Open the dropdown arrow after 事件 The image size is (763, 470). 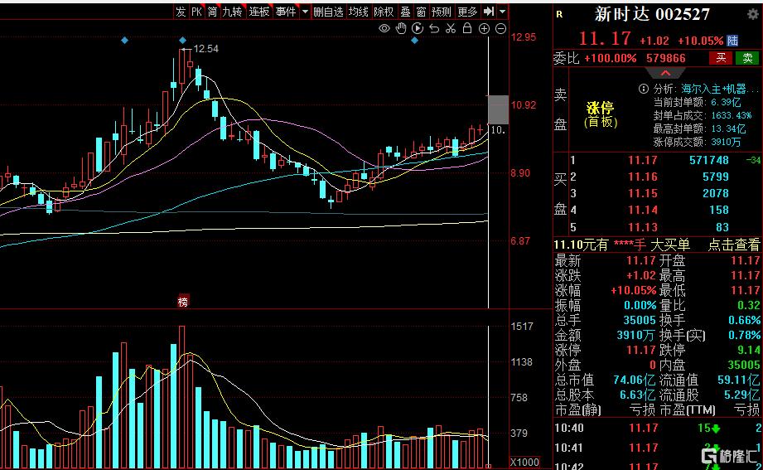(305, 12)
